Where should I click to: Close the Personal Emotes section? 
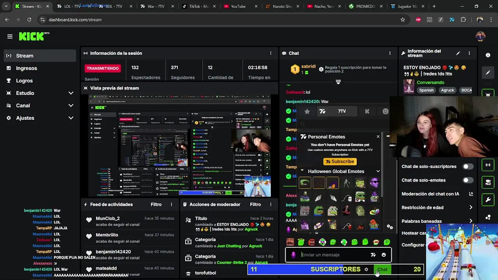(378, 137)
